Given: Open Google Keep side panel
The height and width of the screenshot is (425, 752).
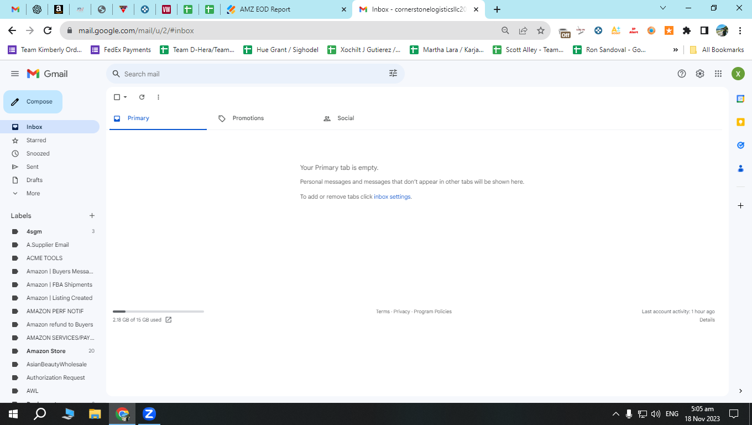Looking at the screenshot, I should pyautogui.click(x=740, y=122).
